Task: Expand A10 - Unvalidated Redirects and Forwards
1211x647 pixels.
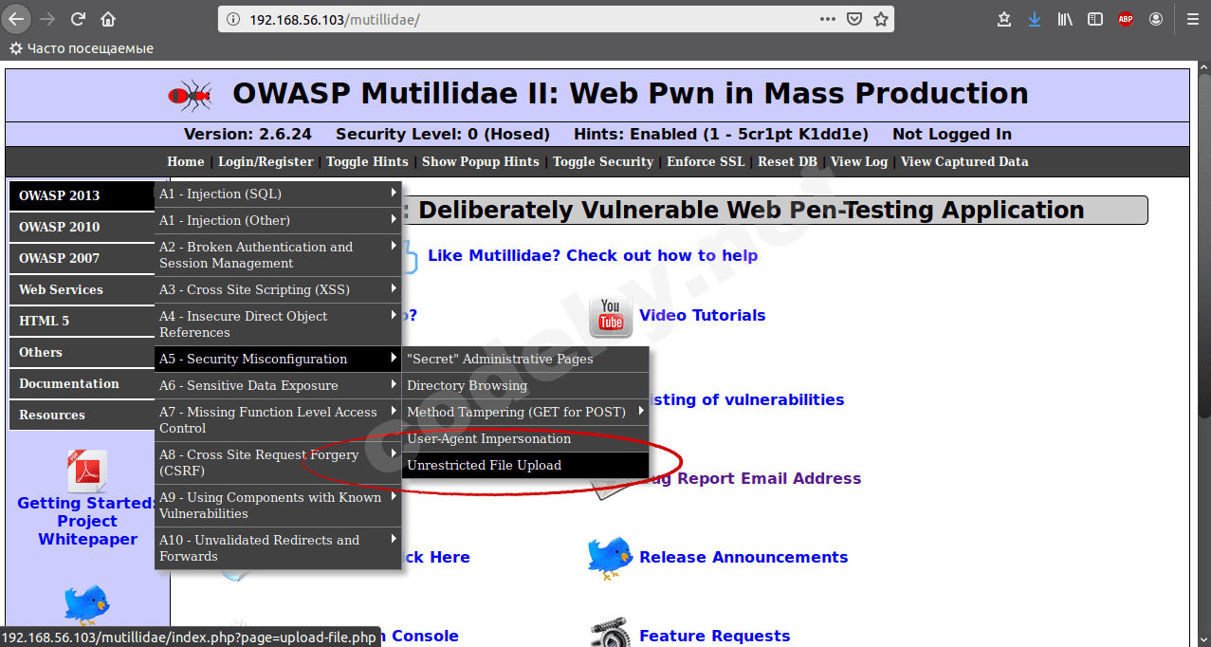Action: (x=279, y=548)
